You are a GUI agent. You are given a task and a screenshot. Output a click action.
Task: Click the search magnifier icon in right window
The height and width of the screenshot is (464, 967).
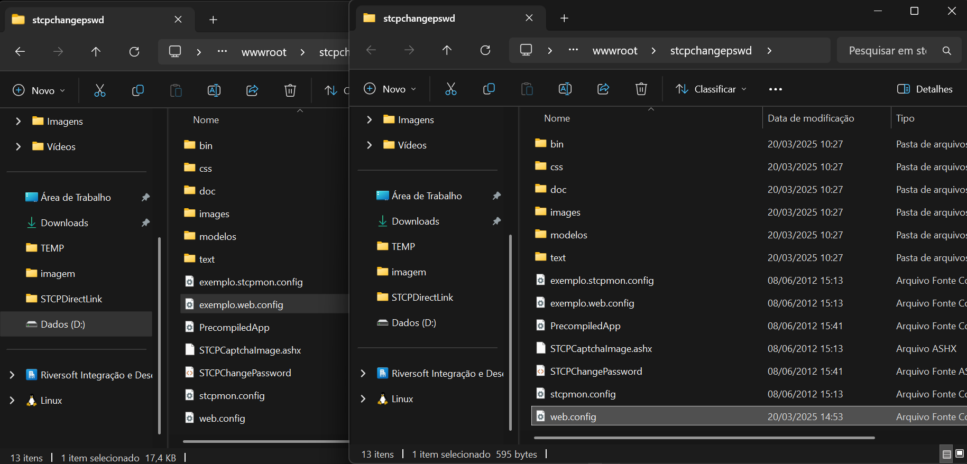coord(947,51)
